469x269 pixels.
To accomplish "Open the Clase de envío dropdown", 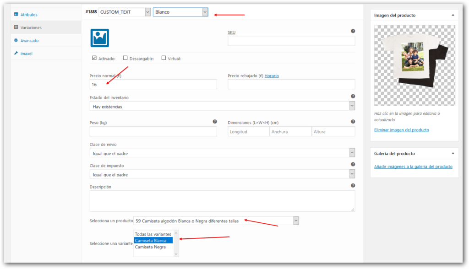I will [x=222, y=153].
